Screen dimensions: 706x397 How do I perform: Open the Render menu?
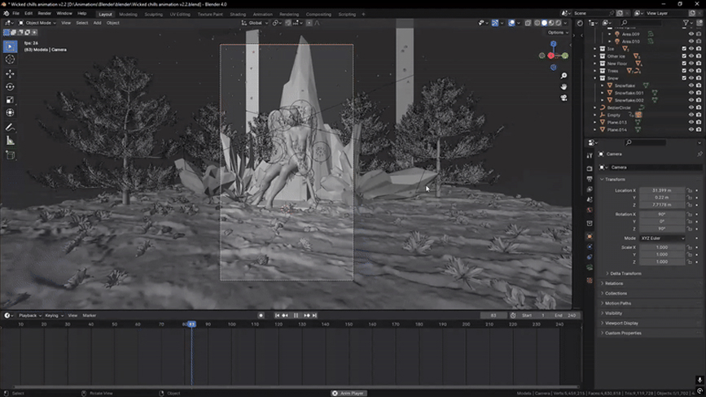point(45,14)
